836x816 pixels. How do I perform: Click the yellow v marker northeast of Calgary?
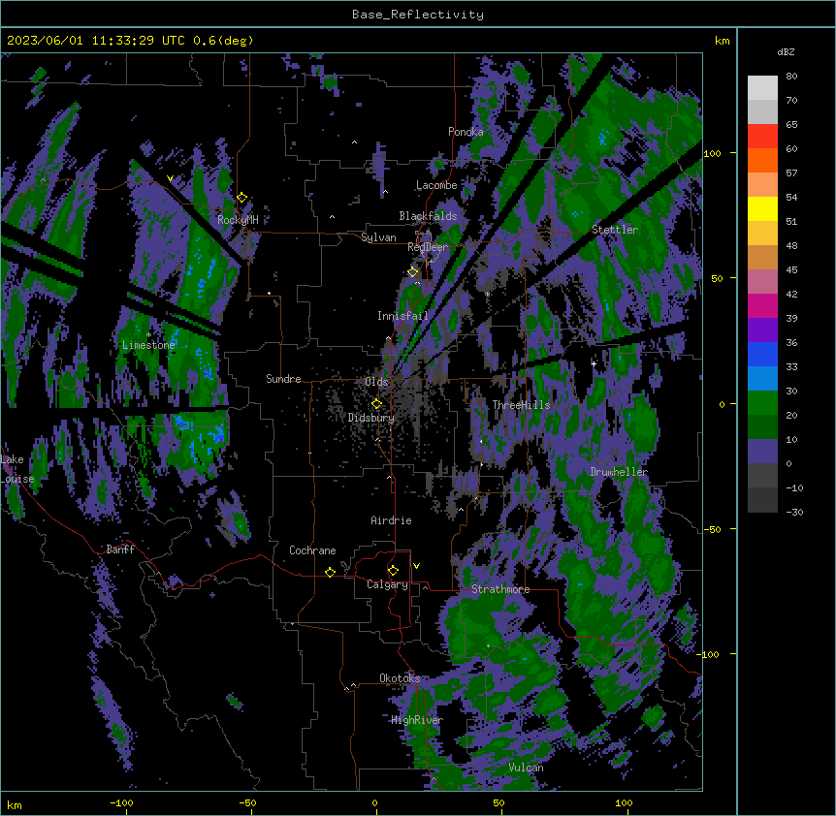(x=416, y=566)
